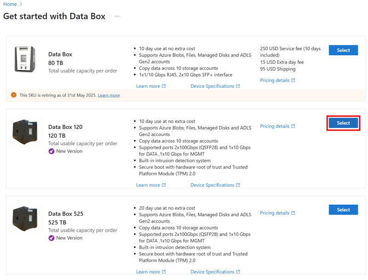View Pricing details for Data Box 120
This screenshot has height=280, width=368.
[x=275, y=126]
